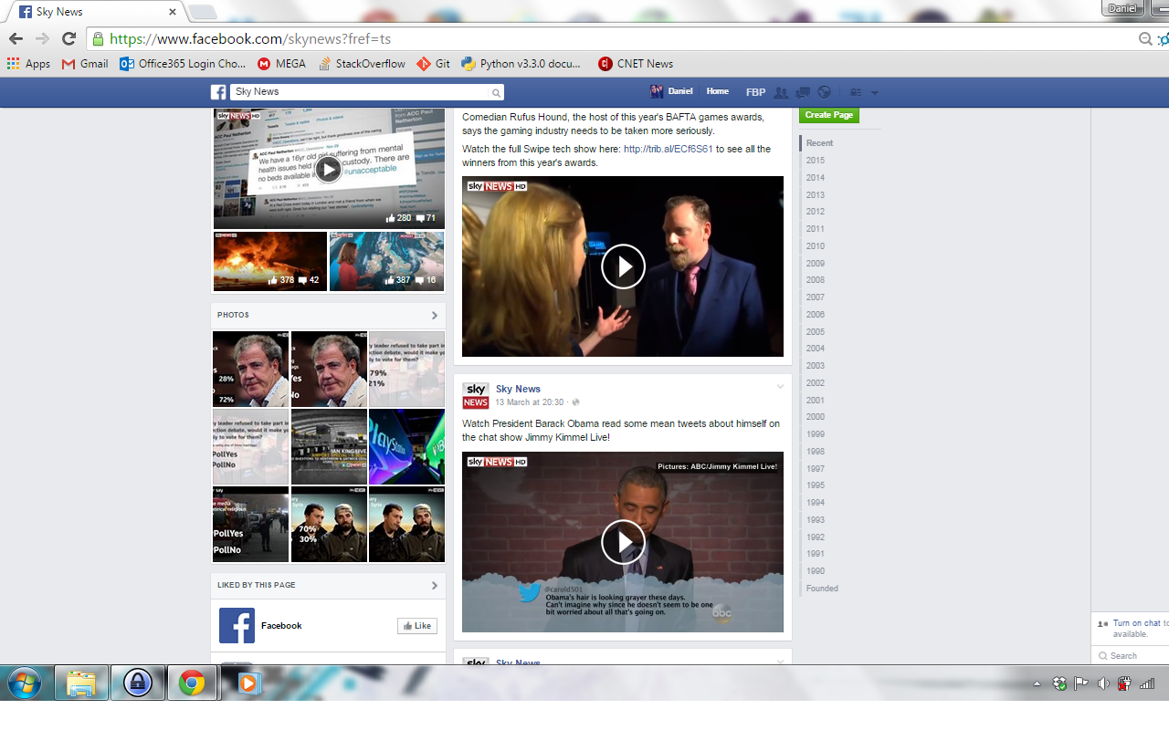Play the mental health tweet video

(x=329, y=170)
